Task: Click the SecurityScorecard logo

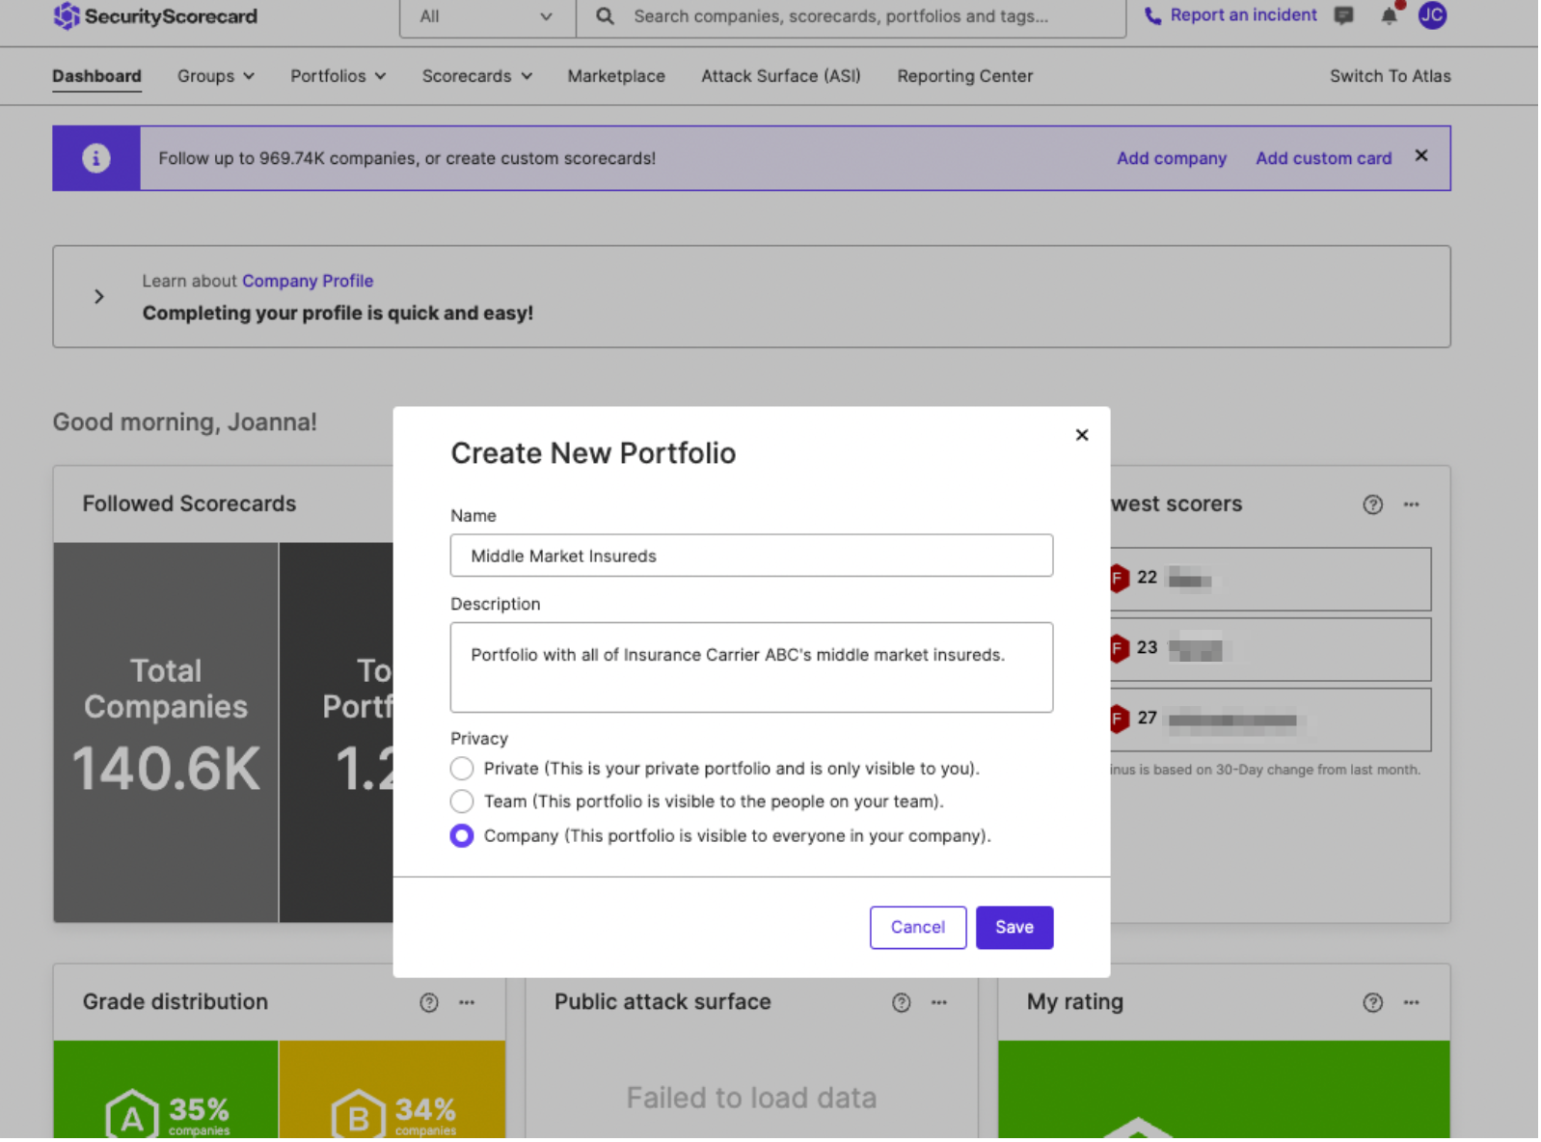Action: point(155,15)
